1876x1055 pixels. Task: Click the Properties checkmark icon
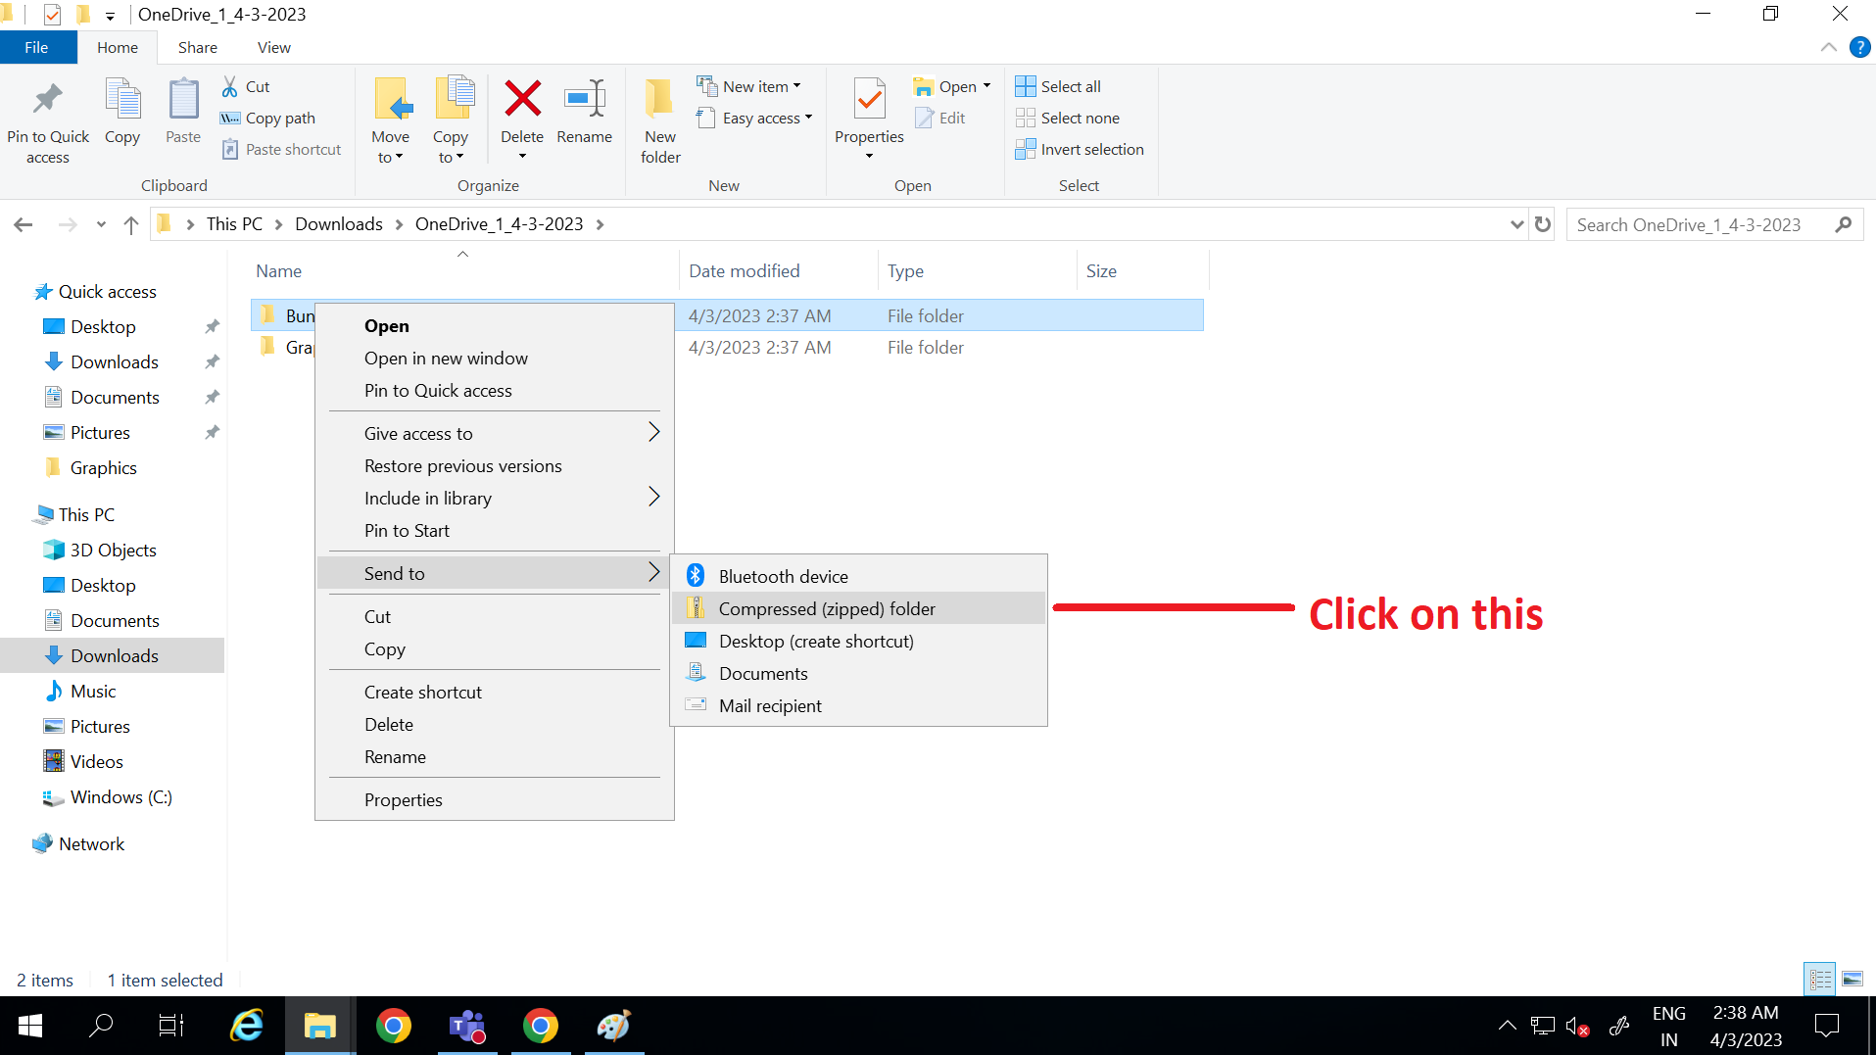point(869,99)
